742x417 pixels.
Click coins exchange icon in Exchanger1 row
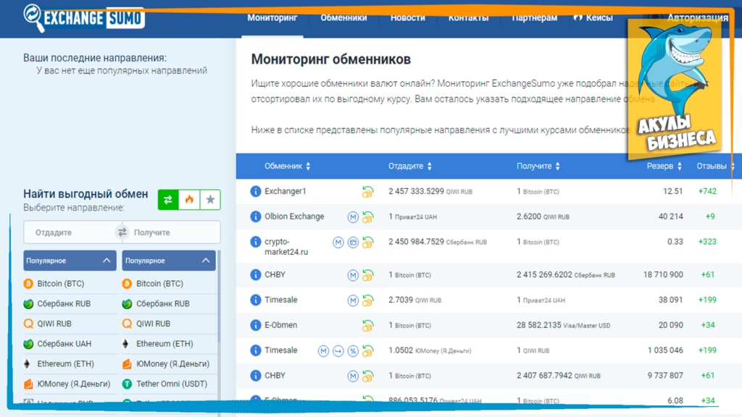click(x=367, y=192)
